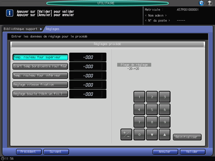Click the N° du poste field
215x161 pixels.
[157, 20]
